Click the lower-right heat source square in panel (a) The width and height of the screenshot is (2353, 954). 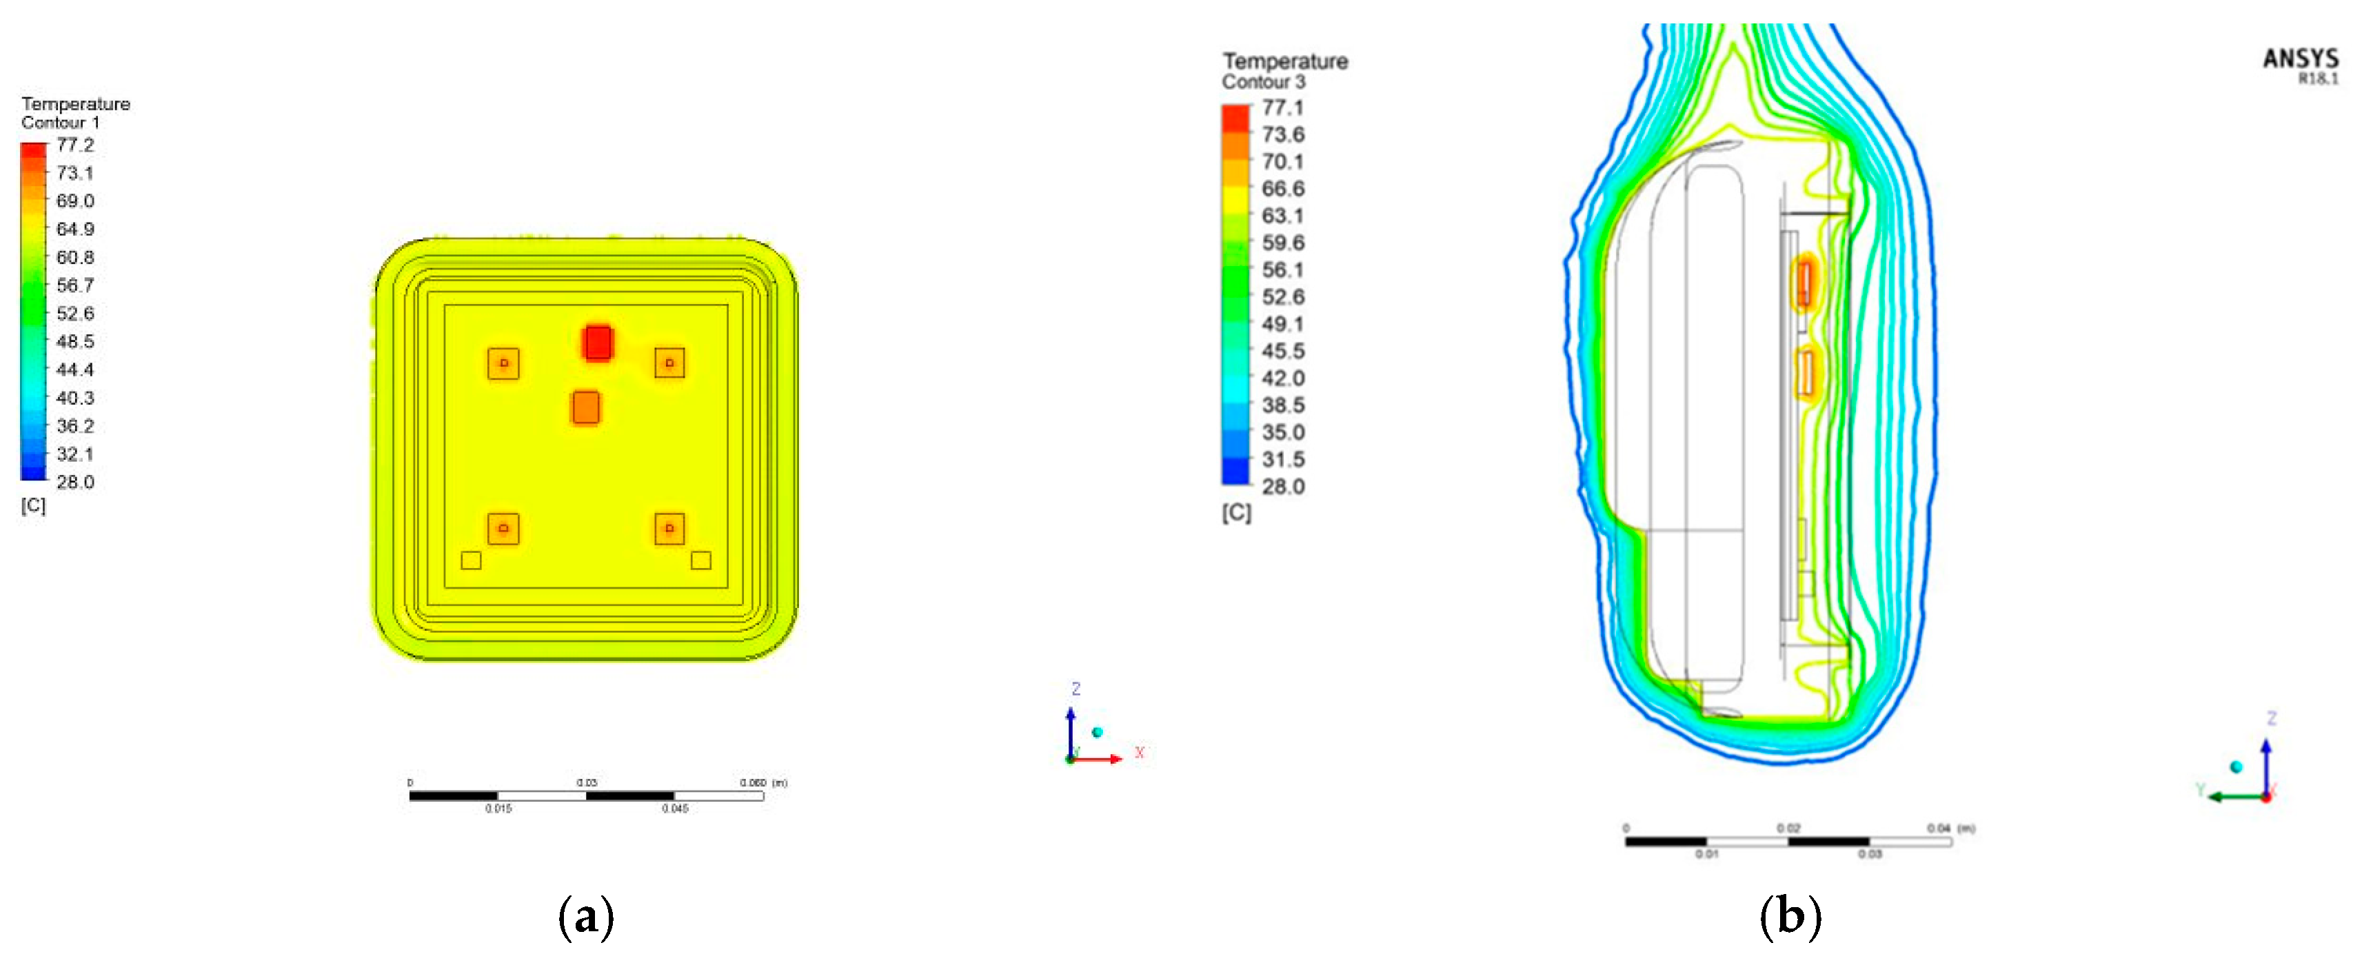669,529
